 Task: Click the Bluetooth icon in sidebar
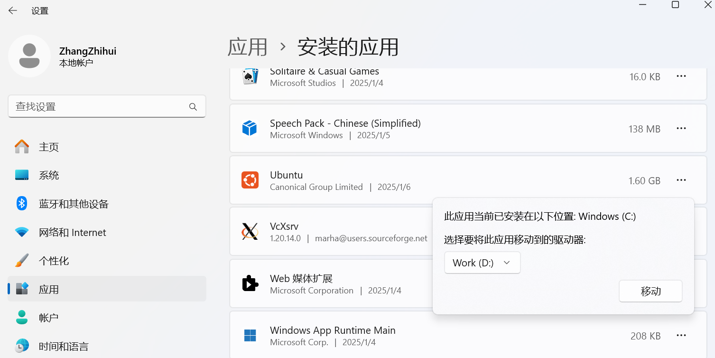pyautogui.click(x=22, y=204)
